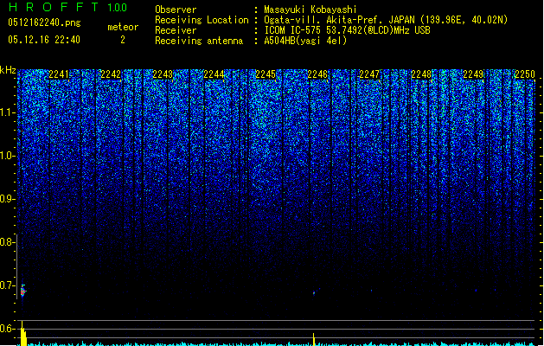Click the observer name Masayuki Kobayashi
This screenshot has height=346, width=544.
[310, 10]
